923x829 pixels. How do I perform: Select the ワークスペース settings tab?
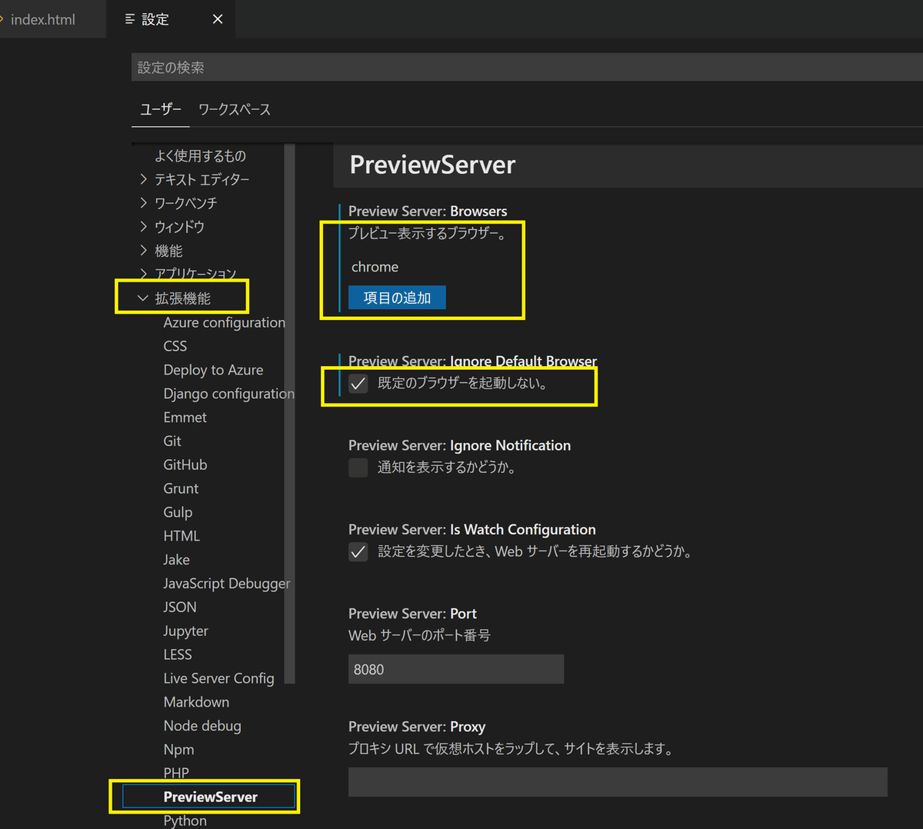(234, 109)
